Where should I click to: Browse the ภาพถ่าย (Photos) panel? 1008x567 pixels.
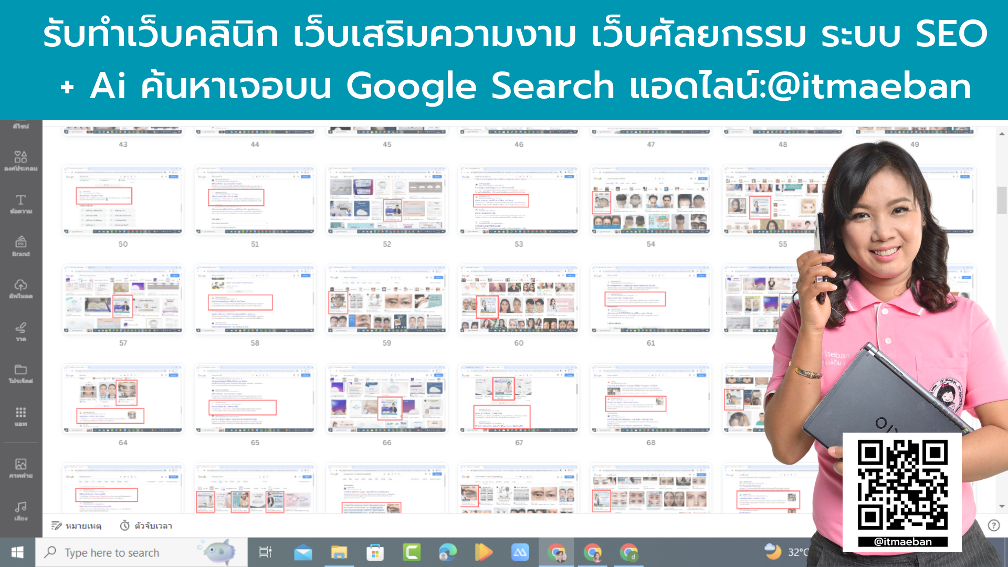click(x=20, y=466)
